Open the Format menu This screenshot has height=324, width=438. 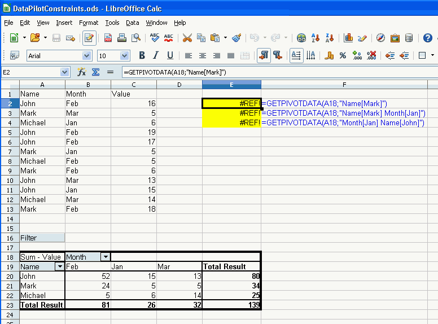pyautogui.click(x=89, y=23)
